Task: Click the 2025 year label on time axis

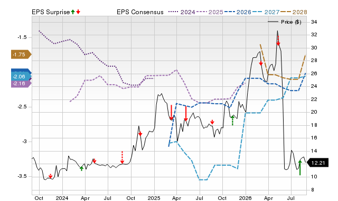Action: [154, 198]
